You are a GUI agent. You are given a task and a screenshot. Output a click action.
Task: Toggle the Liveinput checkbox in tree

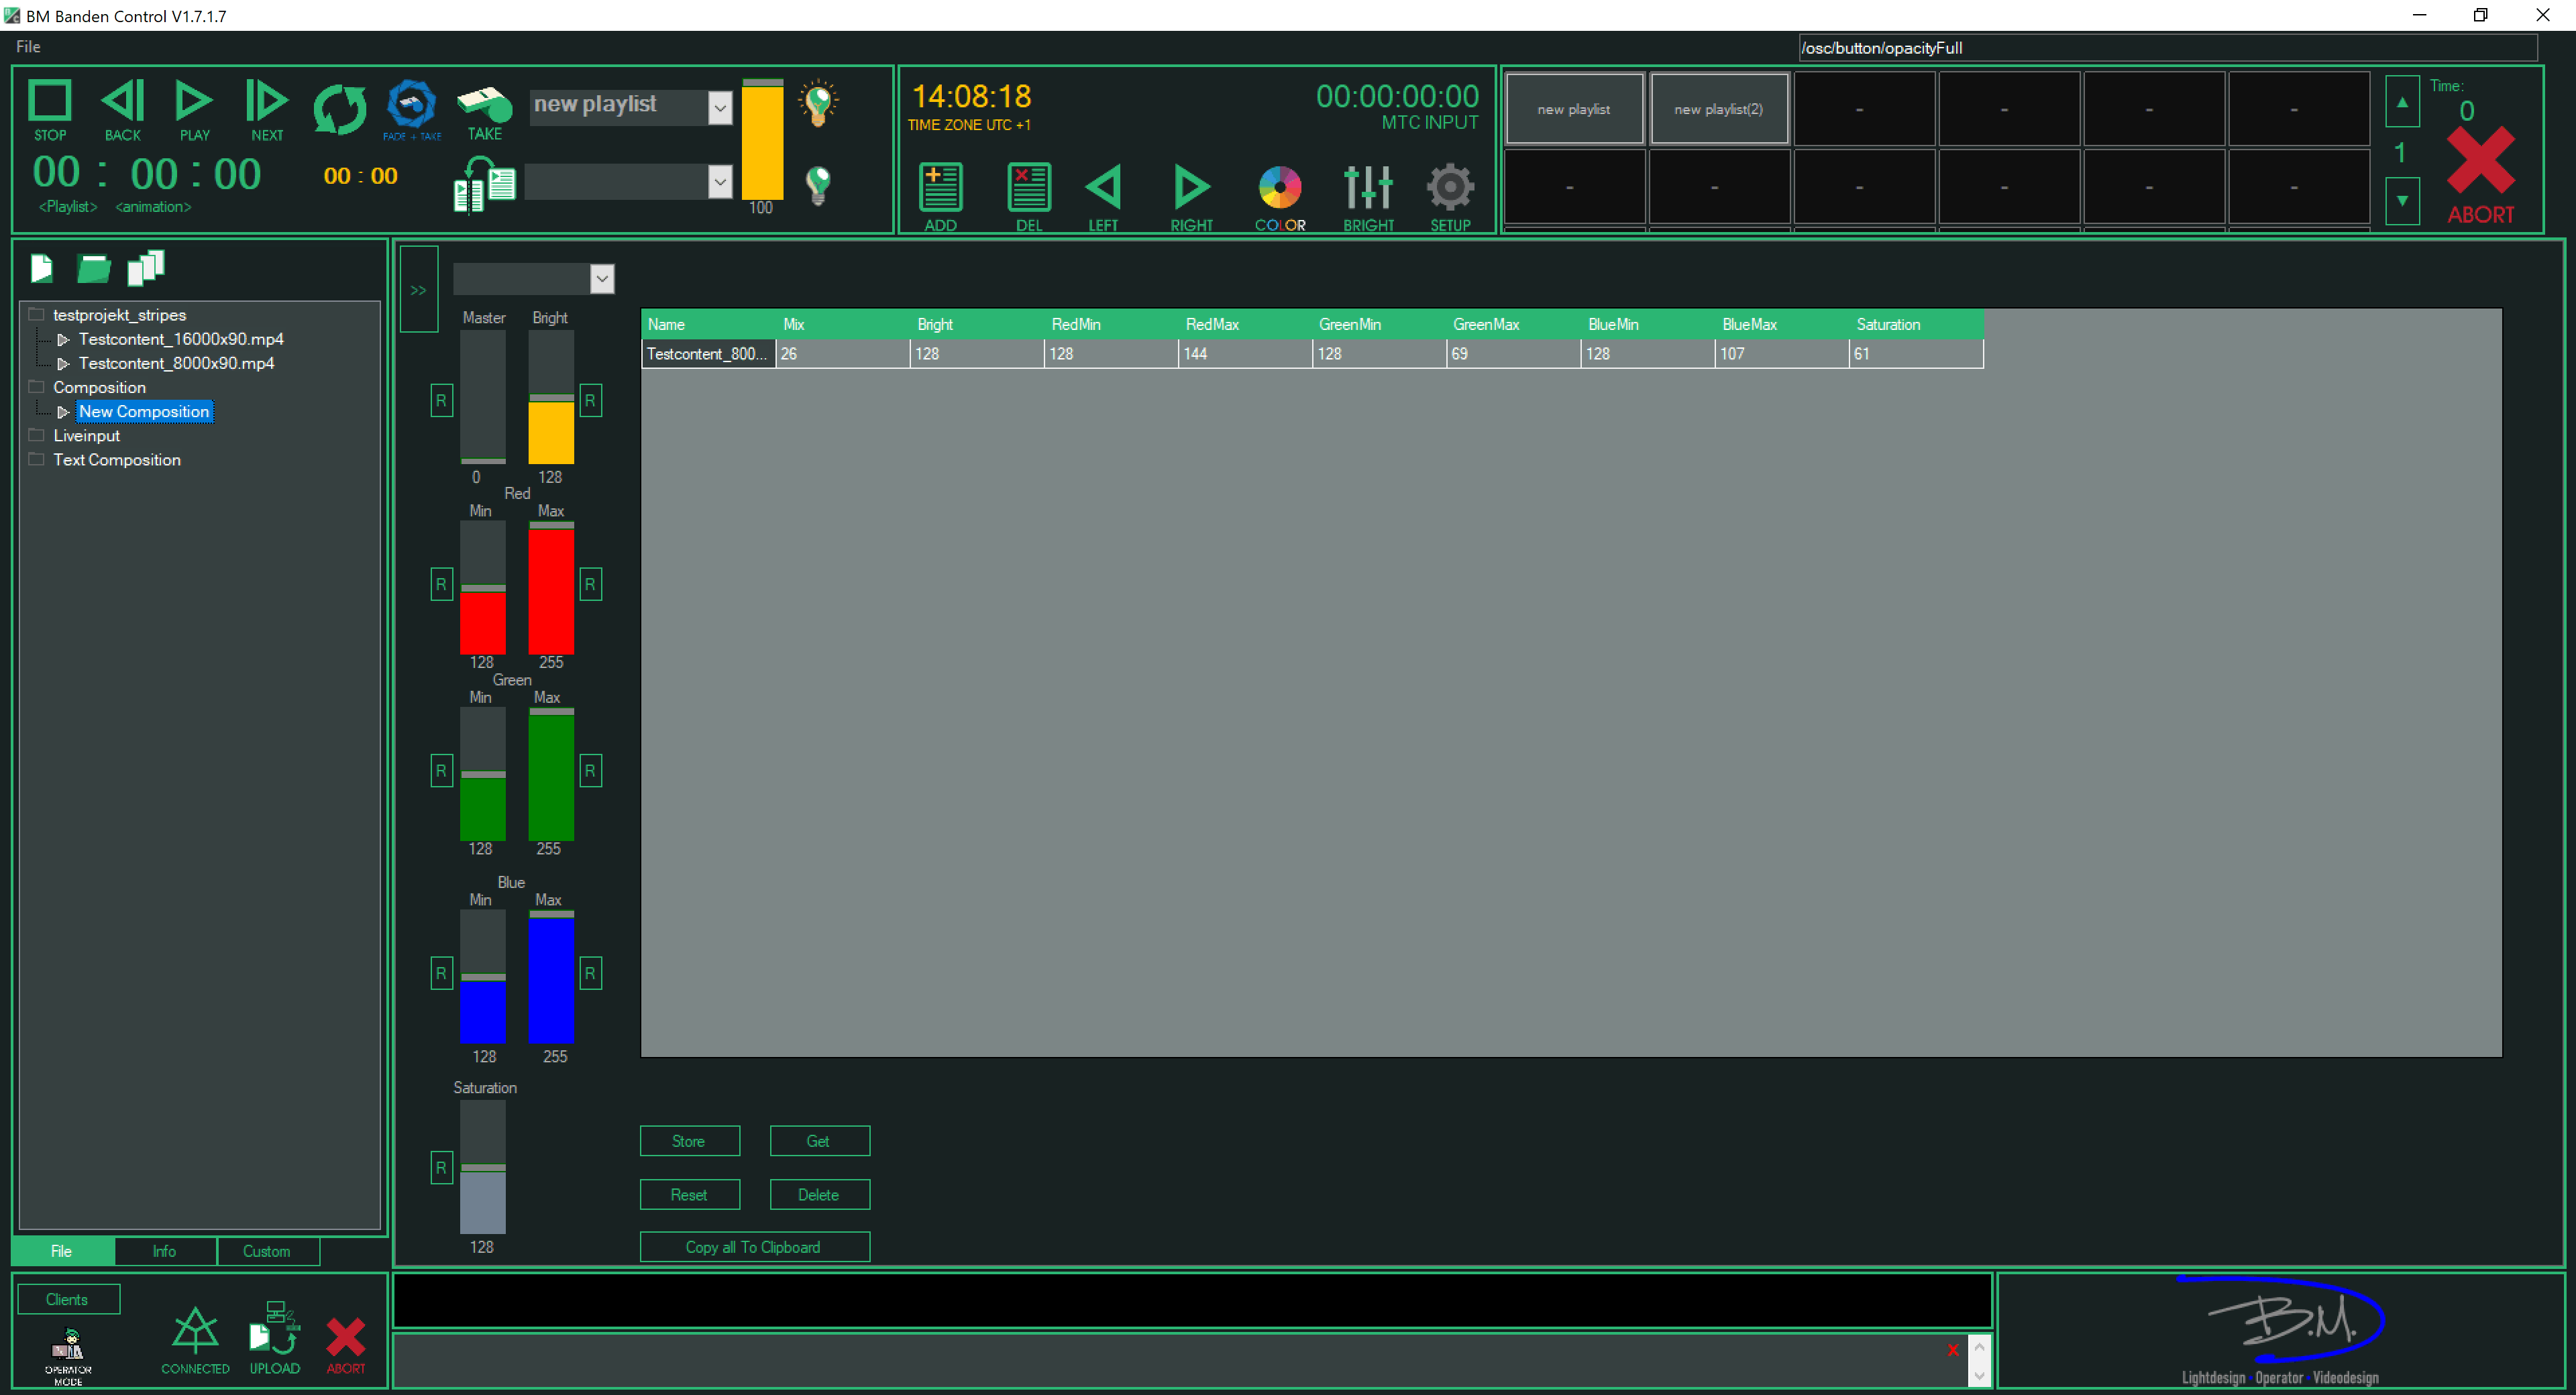[x=37, y=435]
